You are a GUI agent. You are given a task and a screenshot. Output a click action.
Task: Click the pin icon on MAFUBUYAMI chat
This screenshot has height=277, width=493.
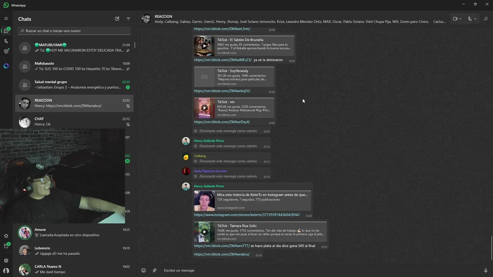[x=128, y=50]
